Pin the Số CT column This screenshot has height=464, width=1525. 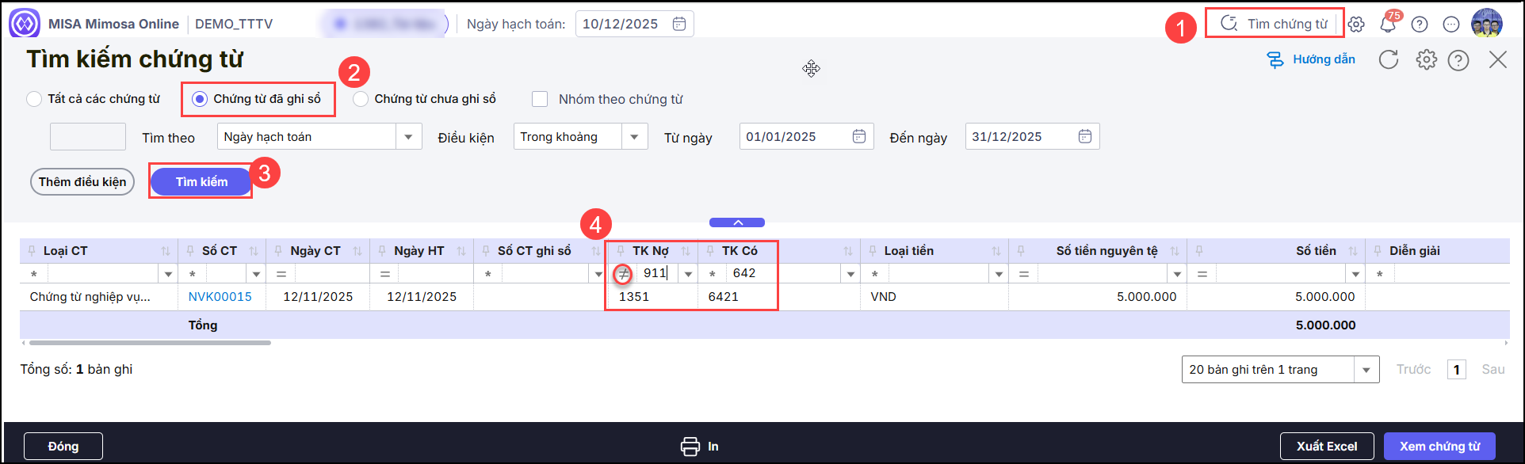pyautogui.click(x=190, y=251)
